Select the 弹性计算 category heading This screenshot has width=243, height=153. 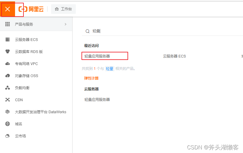click(x=91, y=78)
